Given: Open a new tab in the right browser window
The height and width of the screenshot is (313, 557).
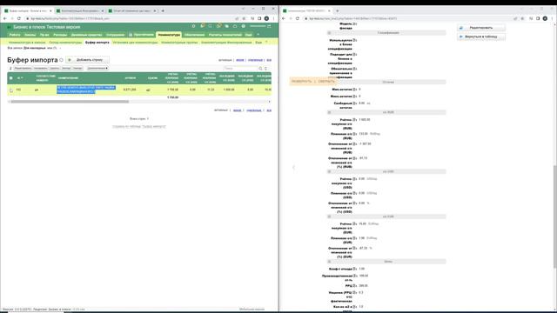Looking at the screenshot, I should point(337,10).
